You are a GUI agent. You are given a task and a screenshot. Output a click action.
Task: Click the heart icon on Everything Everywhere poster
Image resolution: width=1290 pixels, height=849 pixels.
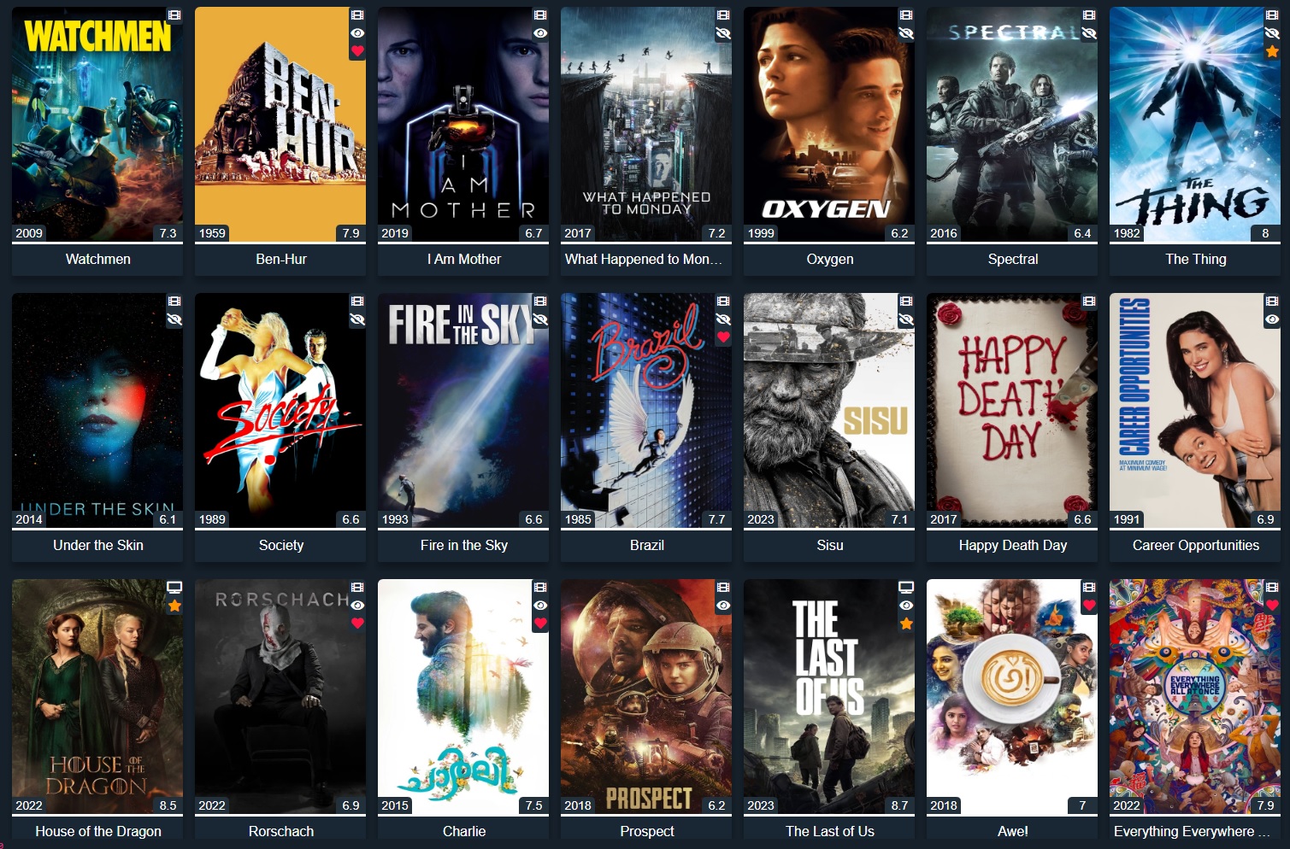click(x=1272, y=606)
